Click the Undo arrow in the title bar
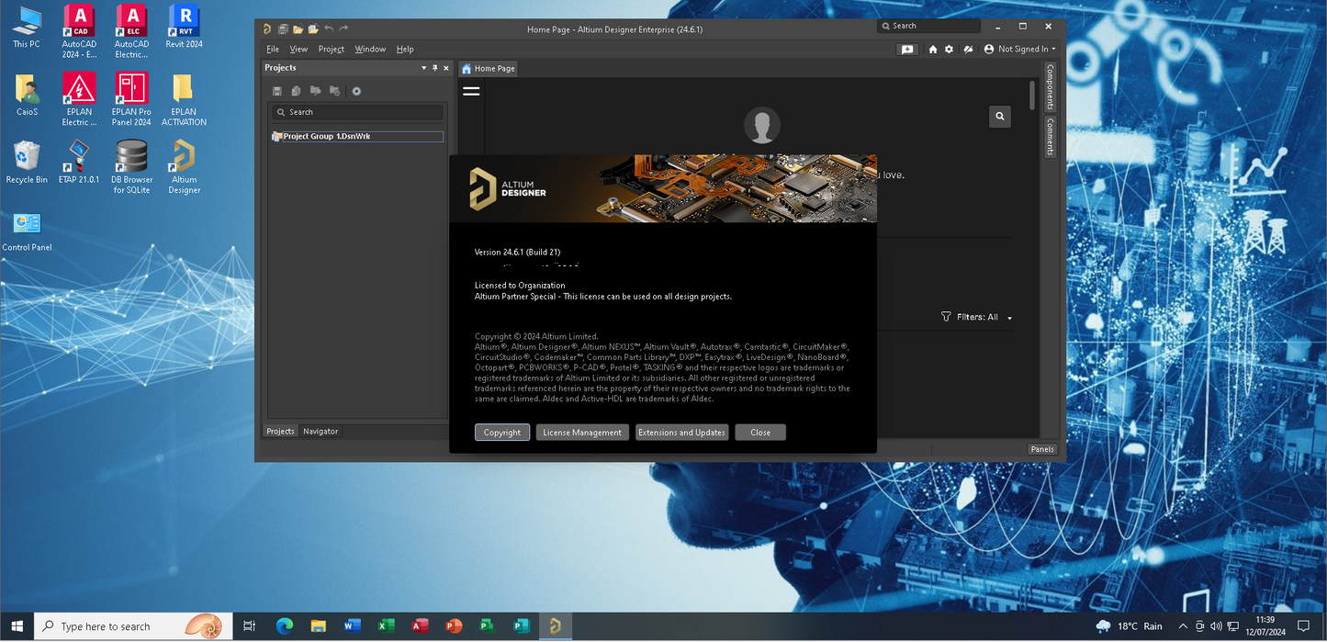 [329, 28]
